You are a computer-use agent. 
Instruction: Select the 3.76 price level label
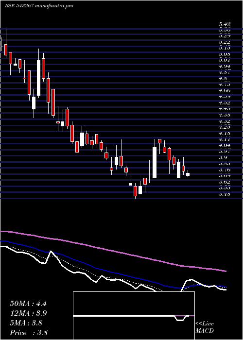[x=225, y=170]
